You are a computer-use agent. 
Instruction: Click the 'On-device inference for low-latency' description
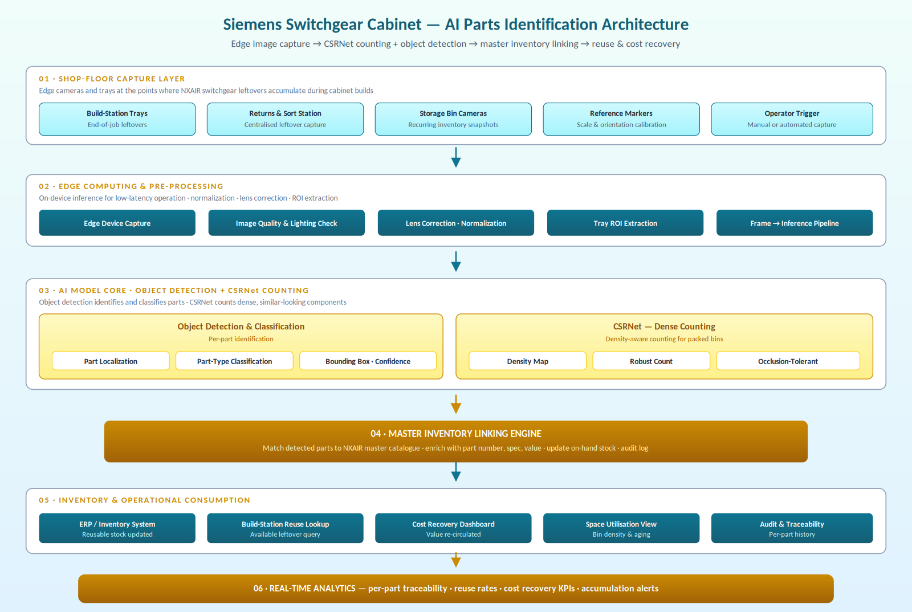pyautogui.click(x=188, y=198)
